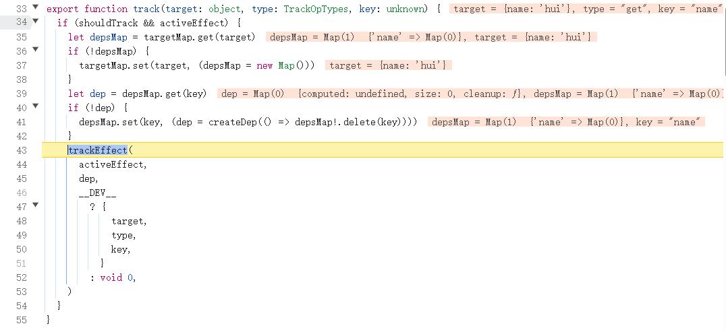The width and height of the screenshot is (726, 330).
Task: Click the highlighted trackEffect call
Action: (x=97, y=150)
